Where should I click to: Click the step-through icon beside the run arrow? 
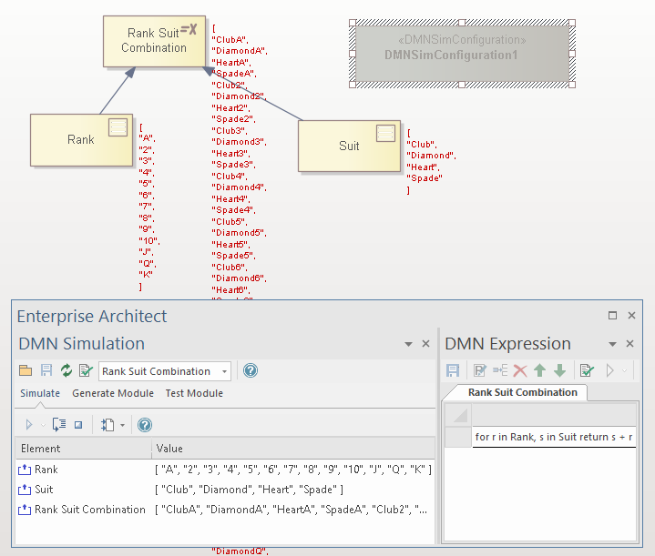click(x=58, y=424)
